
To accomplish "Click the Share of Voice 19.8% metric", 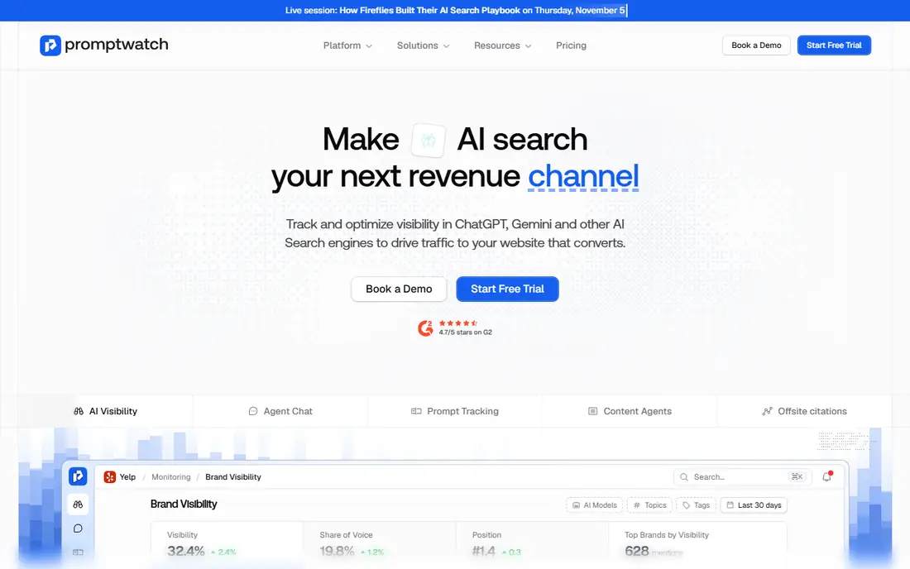I will pos(337,551).
